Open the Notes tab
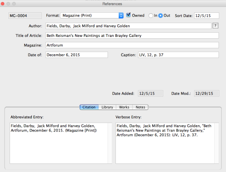The height and width of the screenshot is (172, 226). tap(140, 107)
